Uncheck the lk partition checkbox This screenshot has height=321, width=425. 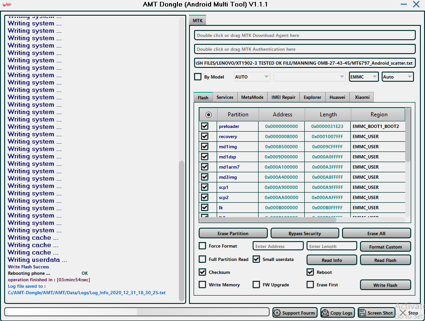[x=205, y=208]
